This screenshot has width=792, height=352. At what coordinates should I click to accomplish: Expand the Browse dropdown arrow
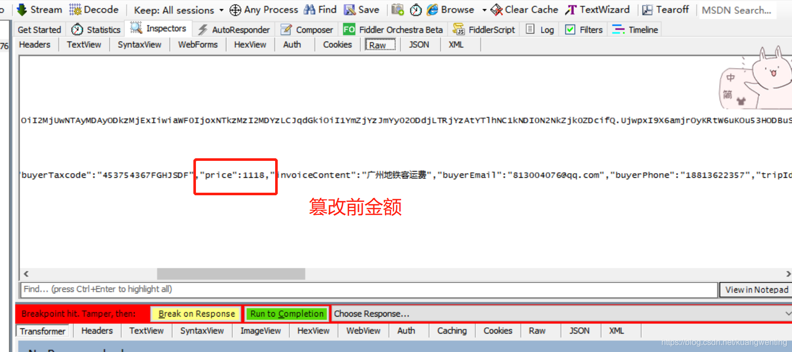click(x=484, y=10)
